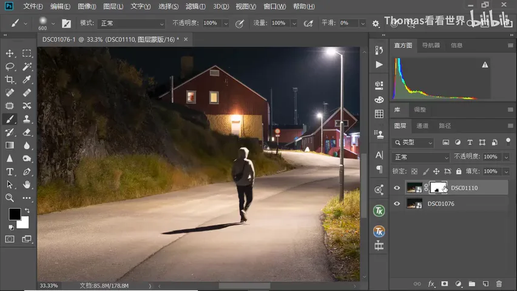Hide the DSC01110 layer
The width and height of the screenshot is (517, 291).
[x=397, y=188]
